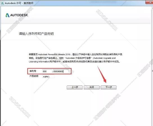Click the 关闭 (Close) button
Screen dimensions: 153x126
coord(92,87)
